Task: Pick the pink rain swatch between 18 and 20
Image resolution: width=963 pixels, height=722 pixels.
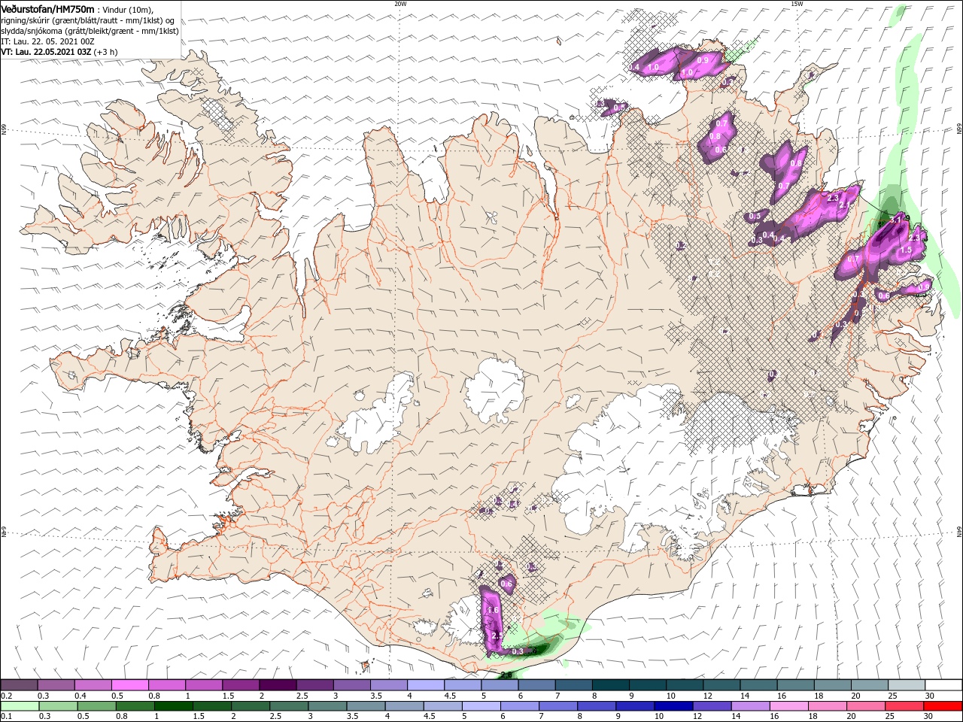Action: click(826, 706)
